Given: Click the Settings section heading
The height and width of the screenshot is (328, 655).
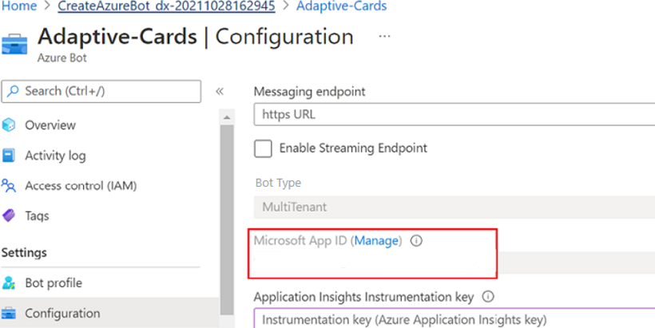Looking at the screenshot, I should click(x=24, y=252).
